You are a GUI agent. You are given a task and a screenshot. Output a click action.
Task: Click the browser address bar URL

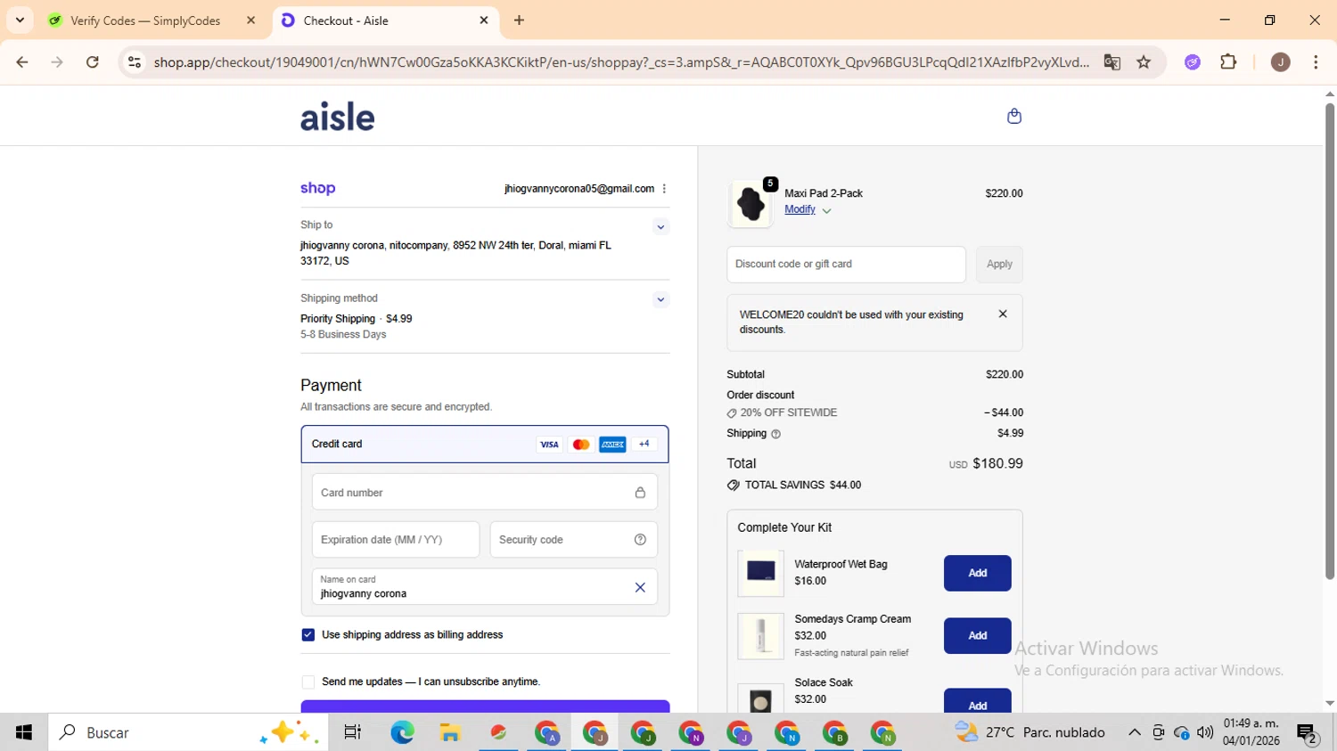pos(621,62)
